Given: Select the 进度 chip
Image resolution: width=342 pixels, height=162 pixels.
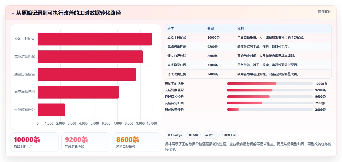Looking at the screenshot, I should [x=210, y=135].
